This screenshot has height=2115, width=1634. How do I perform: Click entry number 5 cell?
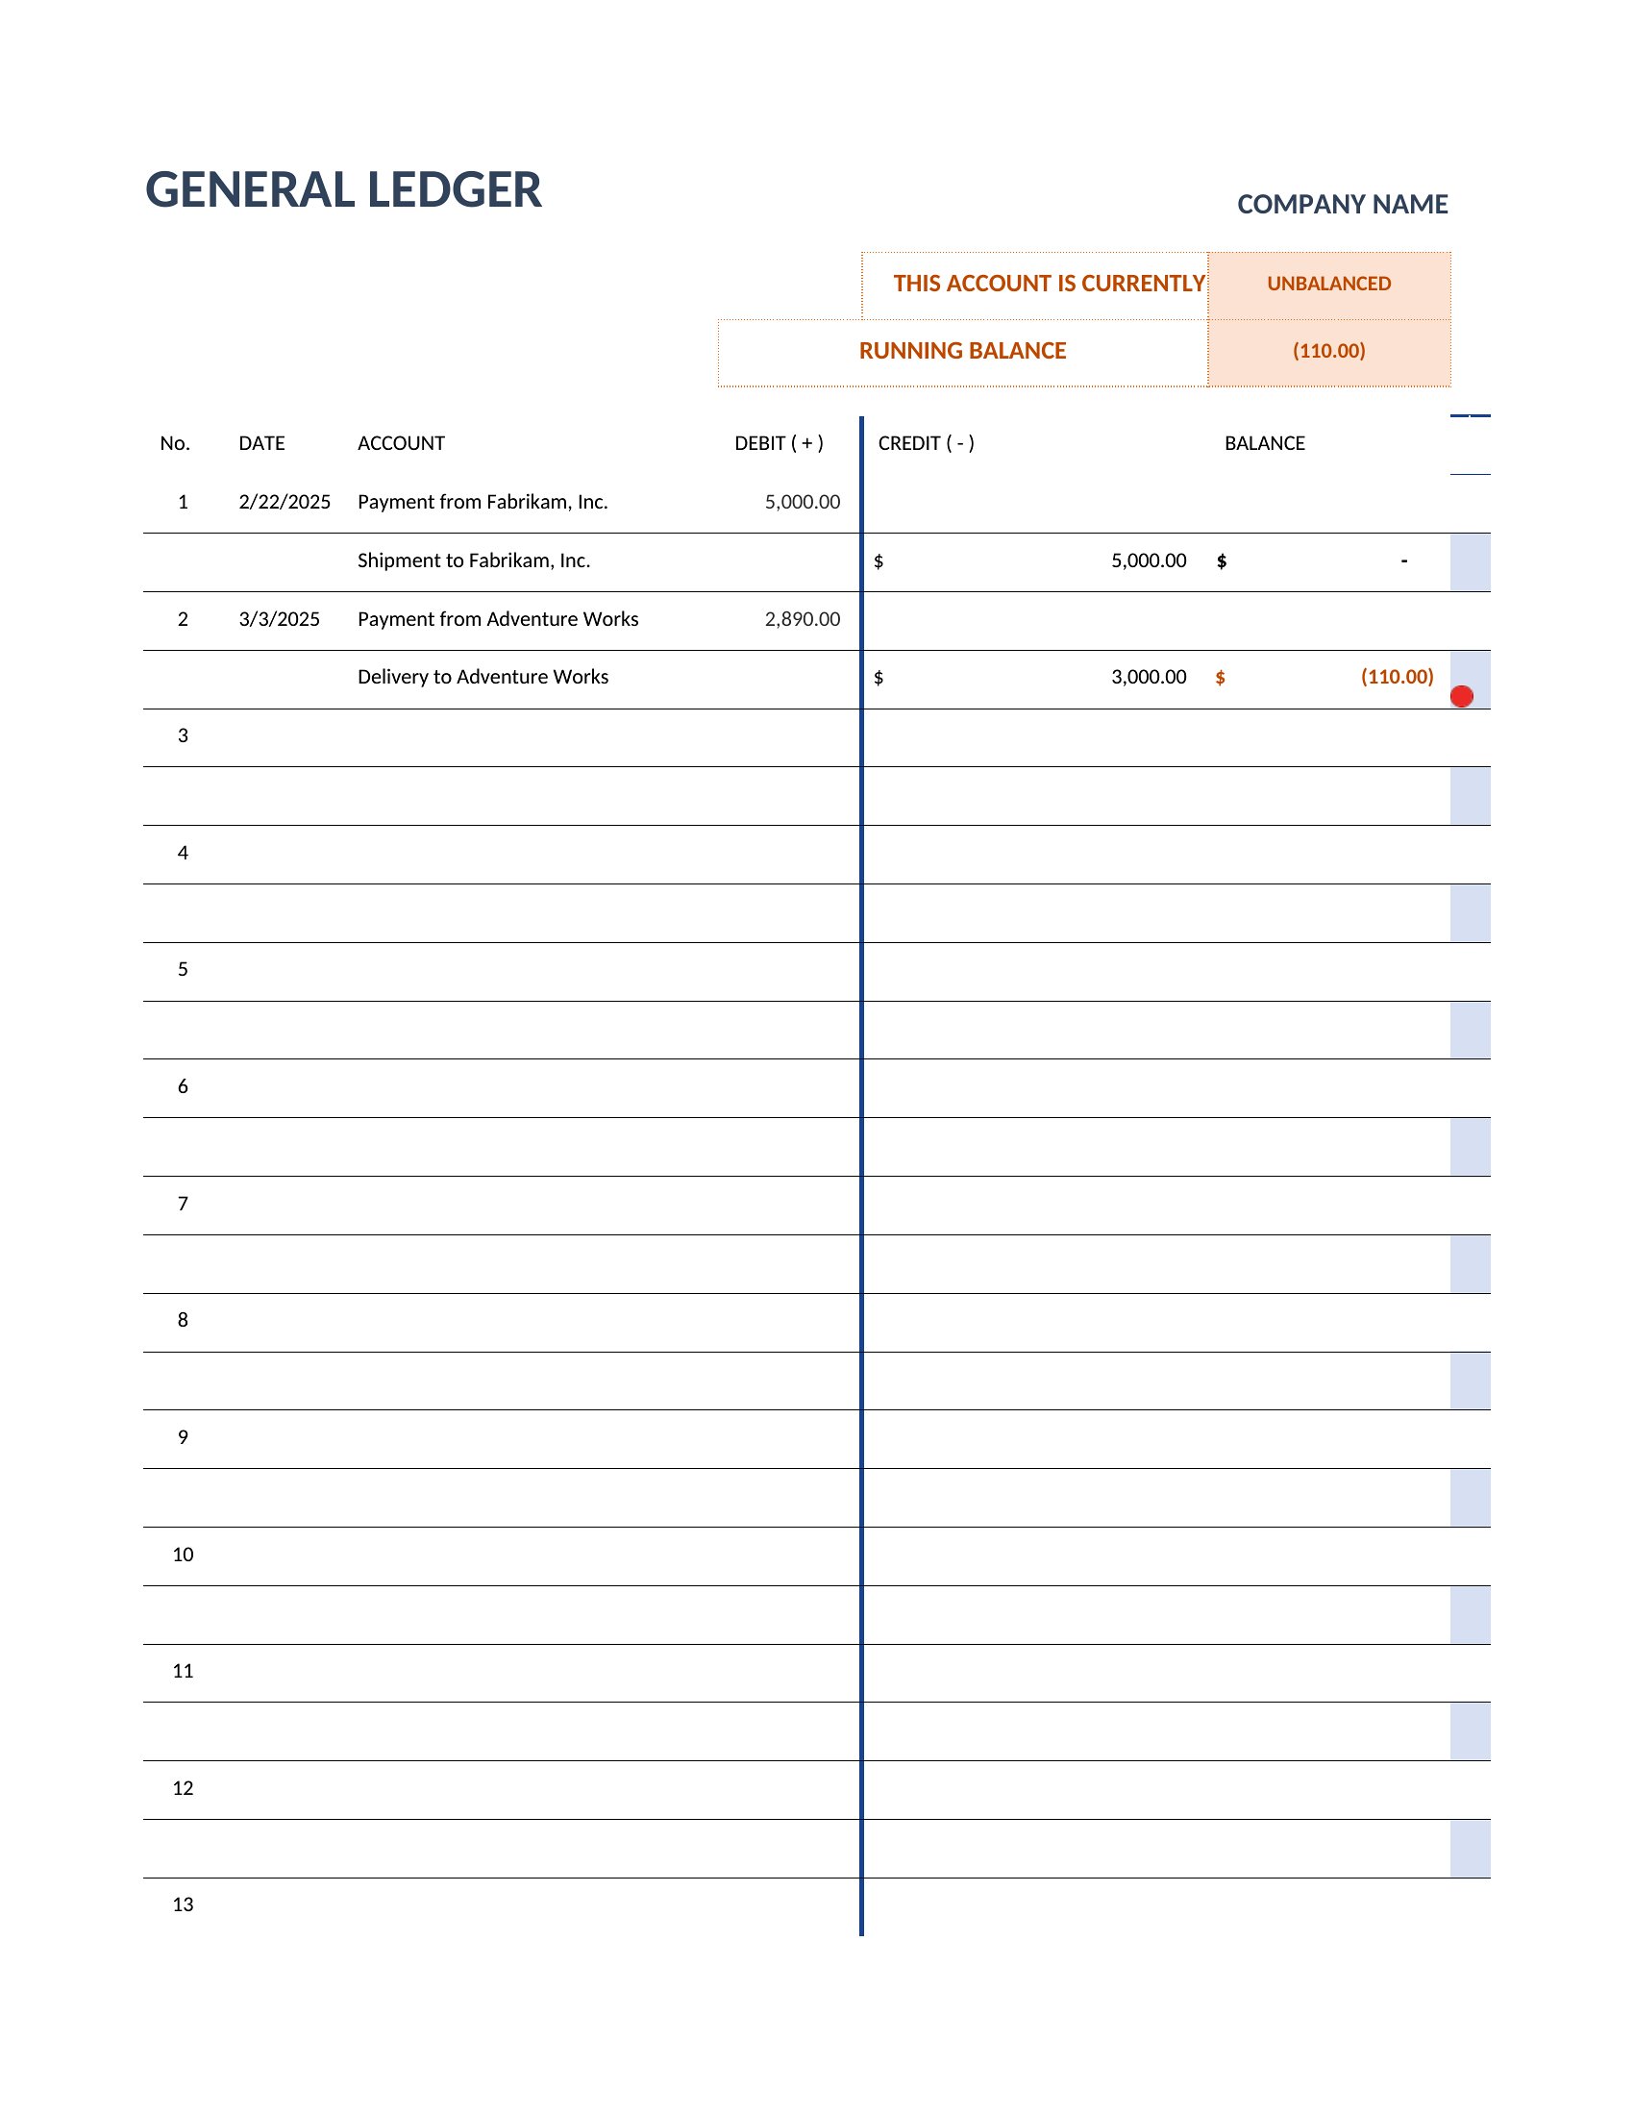pos(183,969)
